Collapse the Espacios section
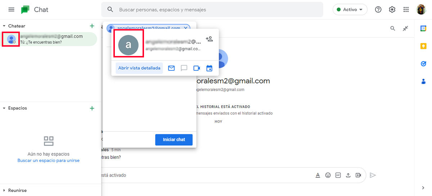 tap(4, 108)
